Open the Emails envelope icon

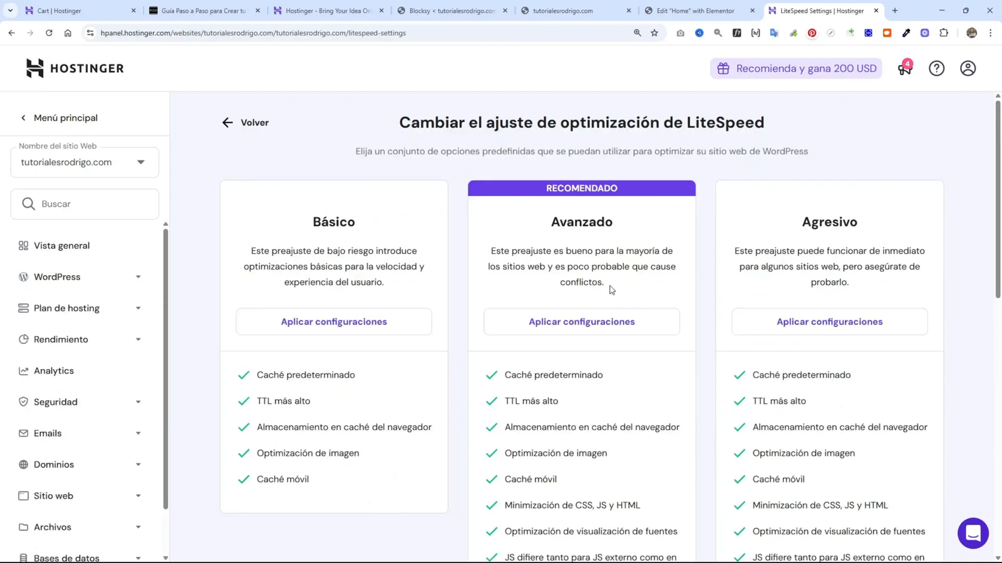[23, 433]
